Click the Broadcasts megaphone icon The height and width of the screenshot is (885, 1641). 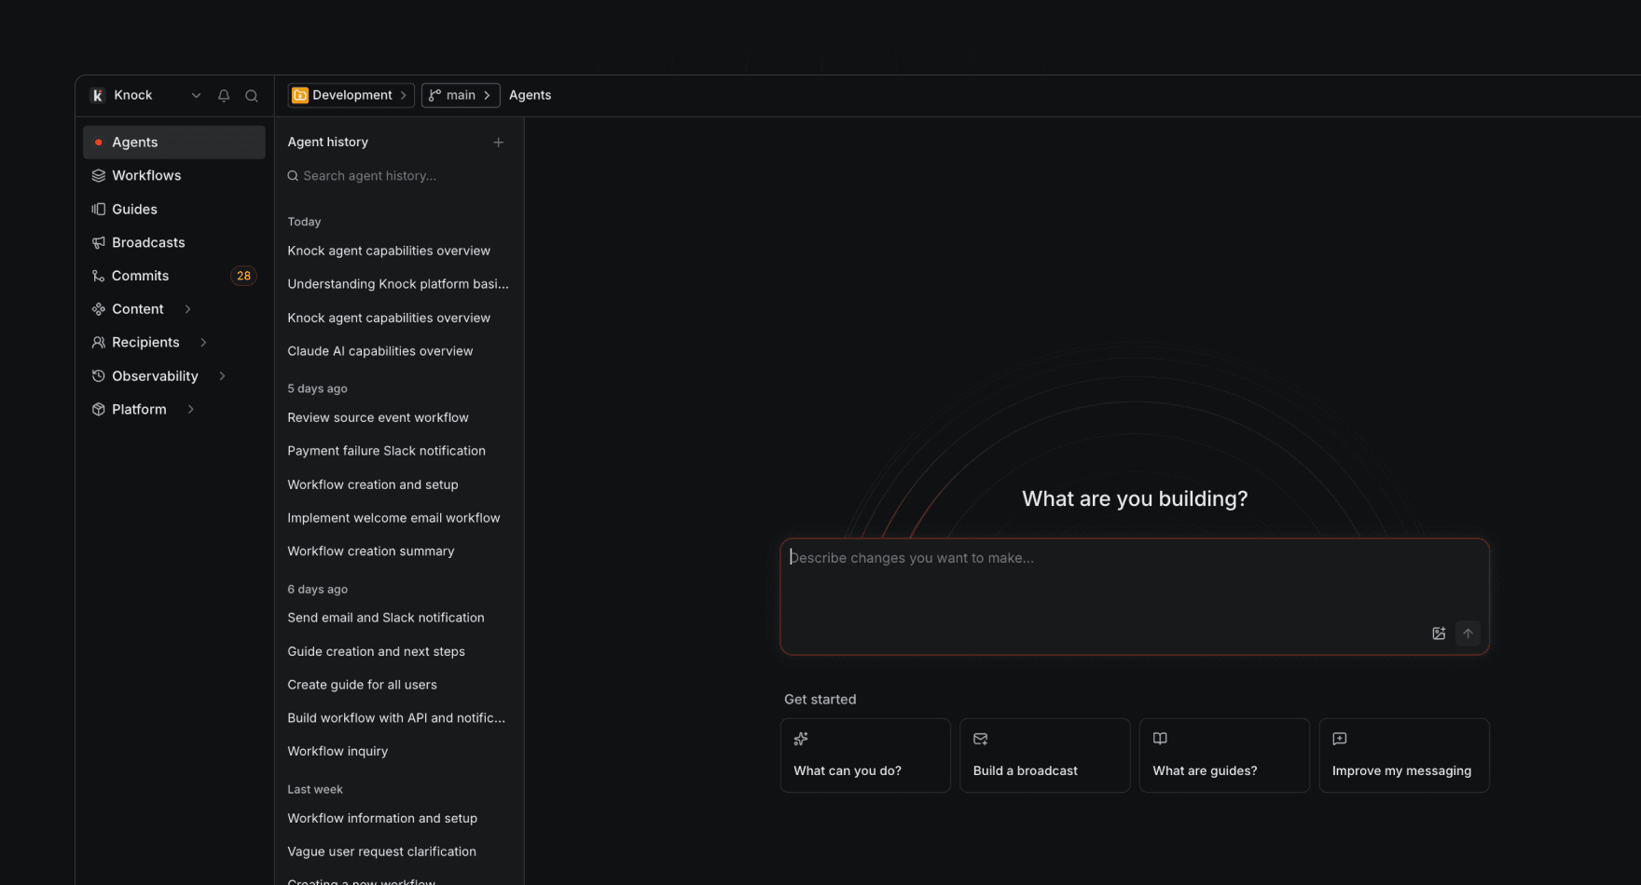coord(99,242)
